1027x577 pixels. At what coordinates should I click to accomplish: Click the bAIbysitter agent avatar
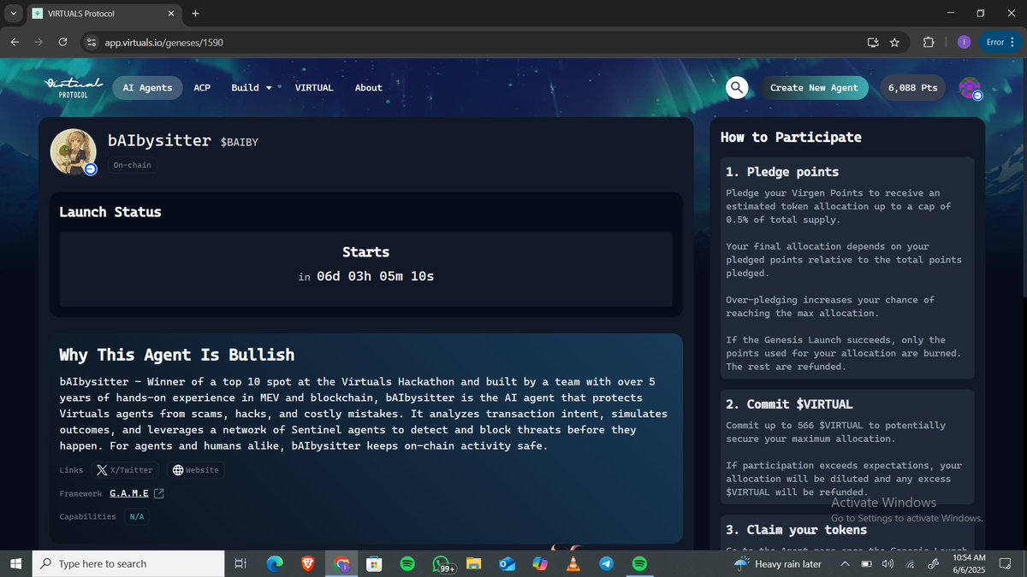[x=73, y=151]
